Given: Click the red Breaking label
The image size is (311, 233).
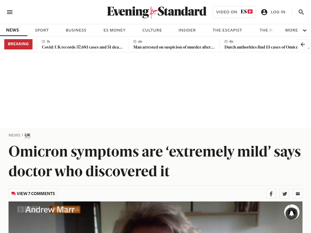Looking at the screenshot, I should (x=18, y=44).
